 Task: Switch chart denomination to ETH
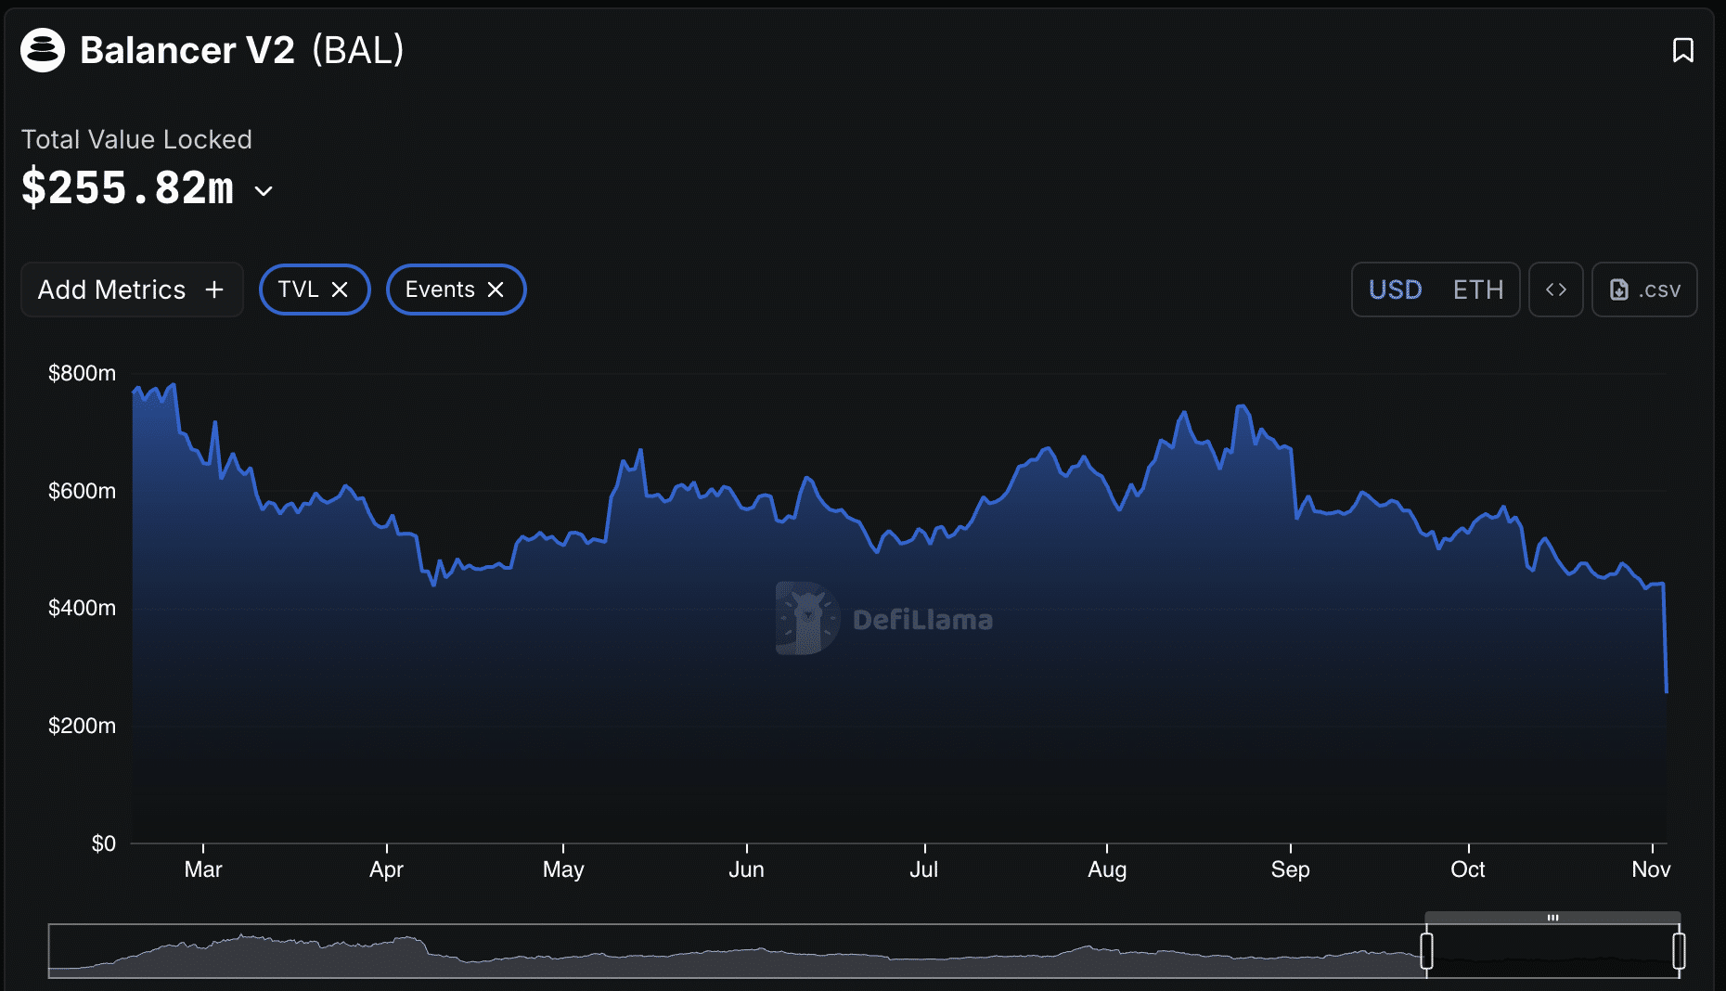click(1477, 290)
